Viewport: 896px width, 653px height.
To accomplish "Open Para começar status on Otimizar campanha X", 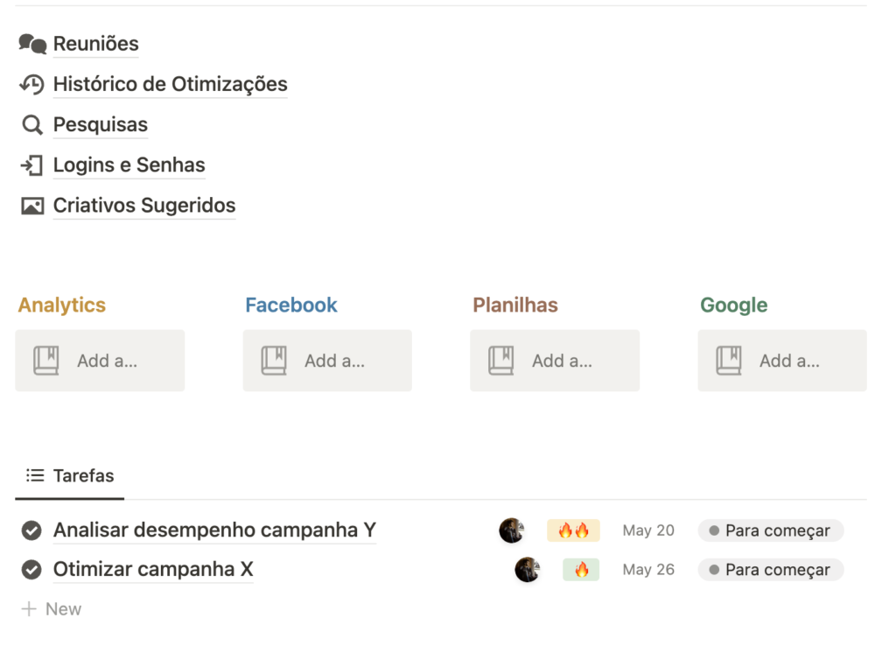I will tap(770, 570).
